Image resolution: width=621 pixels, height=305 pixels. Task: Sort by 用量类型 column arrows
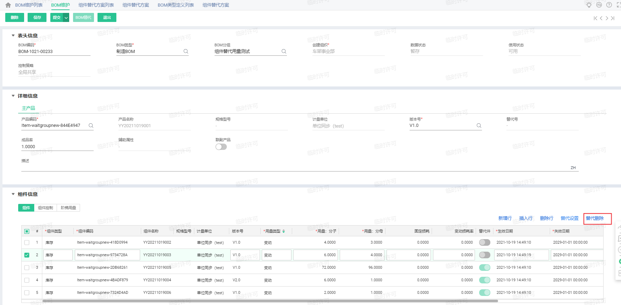284,231
